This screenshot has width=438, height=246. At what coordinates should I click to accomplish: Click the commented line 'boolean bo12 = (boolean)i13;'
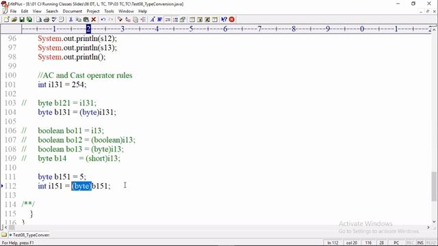pos(87,139)
